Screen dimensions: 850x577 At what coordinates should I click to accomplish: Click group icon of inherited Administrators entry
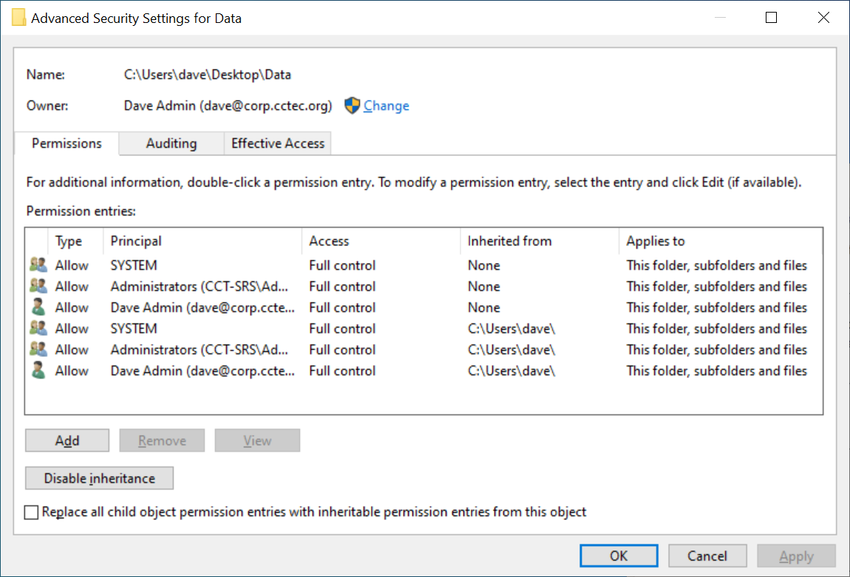coord(38,349)
